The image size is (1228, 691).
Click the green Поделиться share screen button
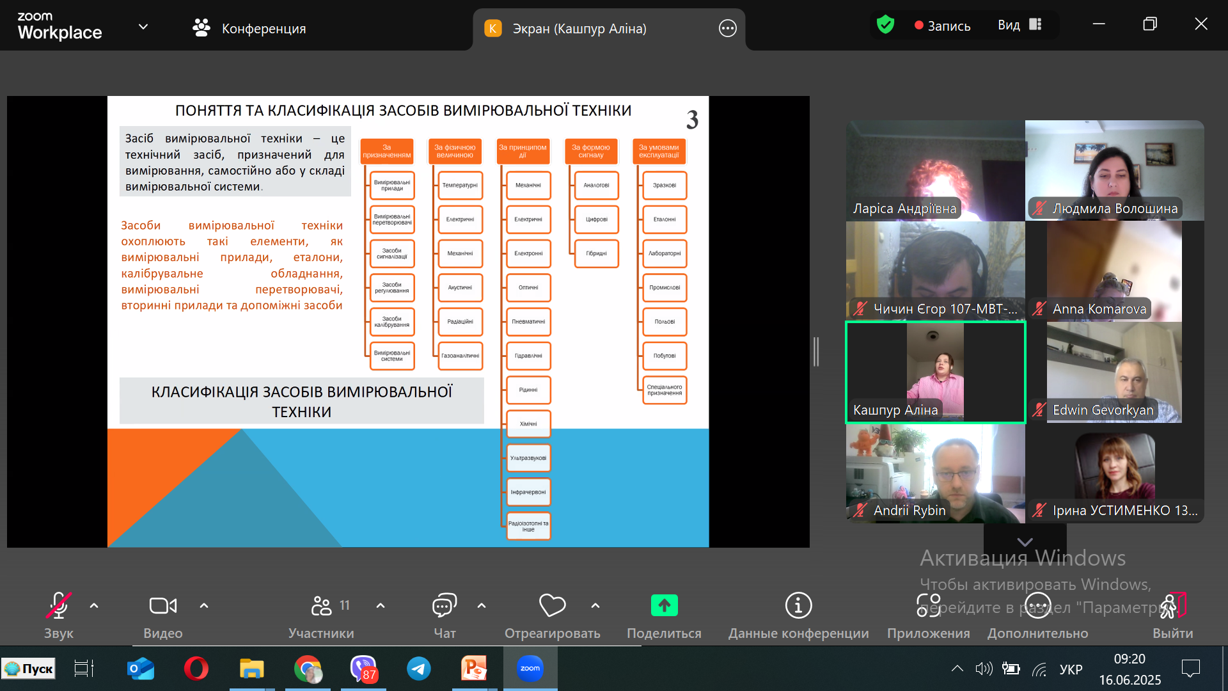[x=664, y=605]
